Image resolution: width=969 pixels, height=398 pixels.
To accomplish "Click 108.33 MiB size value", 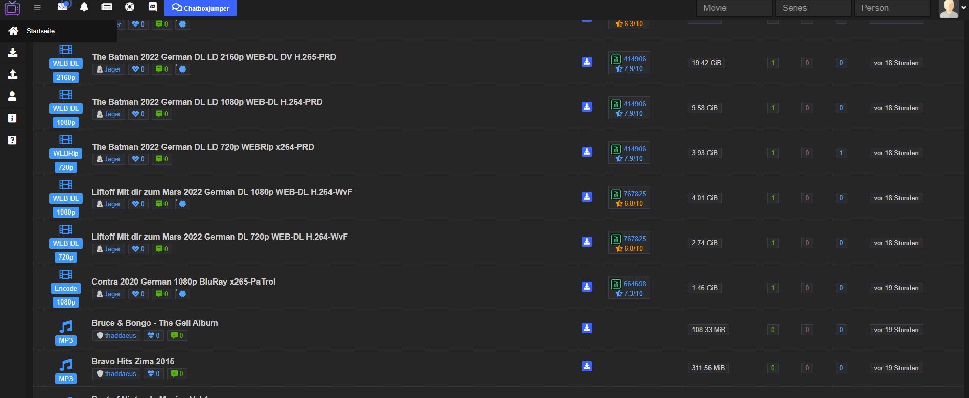I will 708,330.
